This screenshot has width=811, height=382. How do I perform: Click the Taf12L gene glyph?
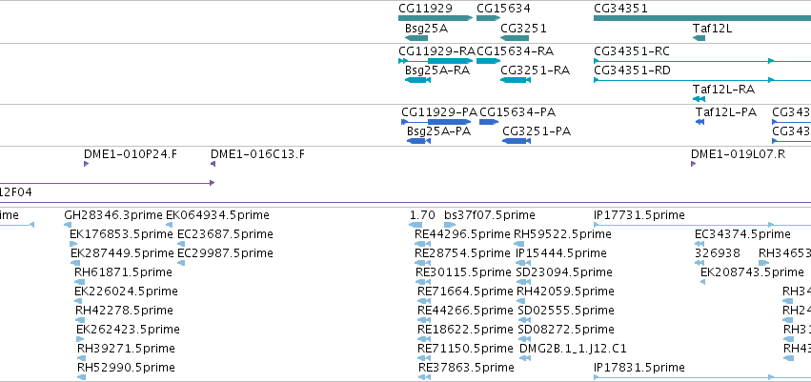click(699, 38)
